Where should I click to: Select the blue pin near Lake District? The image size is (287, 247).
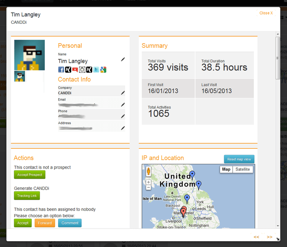(187, 198)
